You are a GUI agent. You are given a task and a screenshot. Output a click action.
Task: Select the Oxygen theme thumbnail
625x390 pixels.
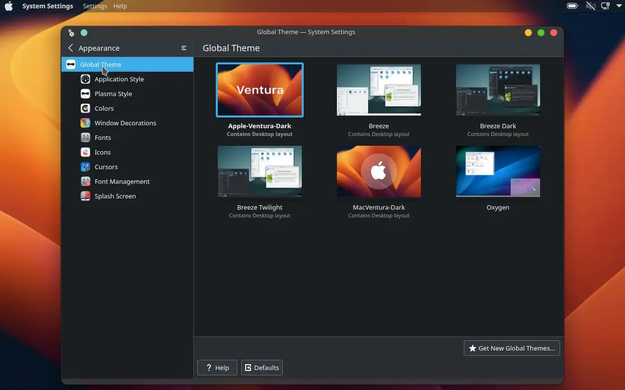[x=498, y=172]
